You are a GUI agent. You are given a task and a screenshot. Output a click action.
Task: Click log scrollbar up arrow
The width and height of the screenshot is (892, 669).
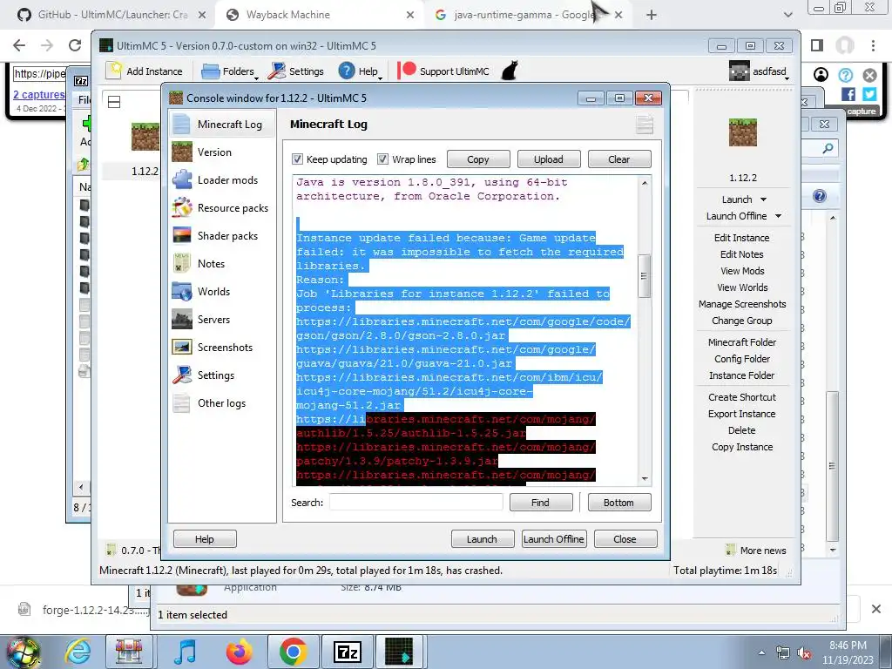click(x=645, y=183)
